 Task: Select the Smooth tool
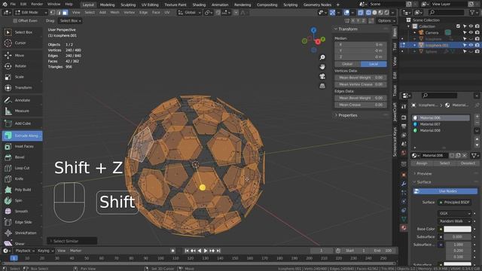[x=22, y=212]
